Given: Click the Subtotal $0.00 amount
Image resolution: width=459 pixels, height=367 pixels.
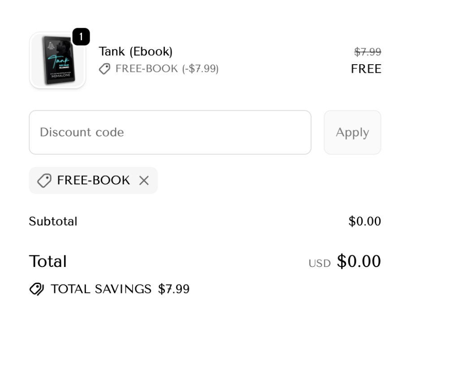Looking at the screenshot, I should pos(364,221).
